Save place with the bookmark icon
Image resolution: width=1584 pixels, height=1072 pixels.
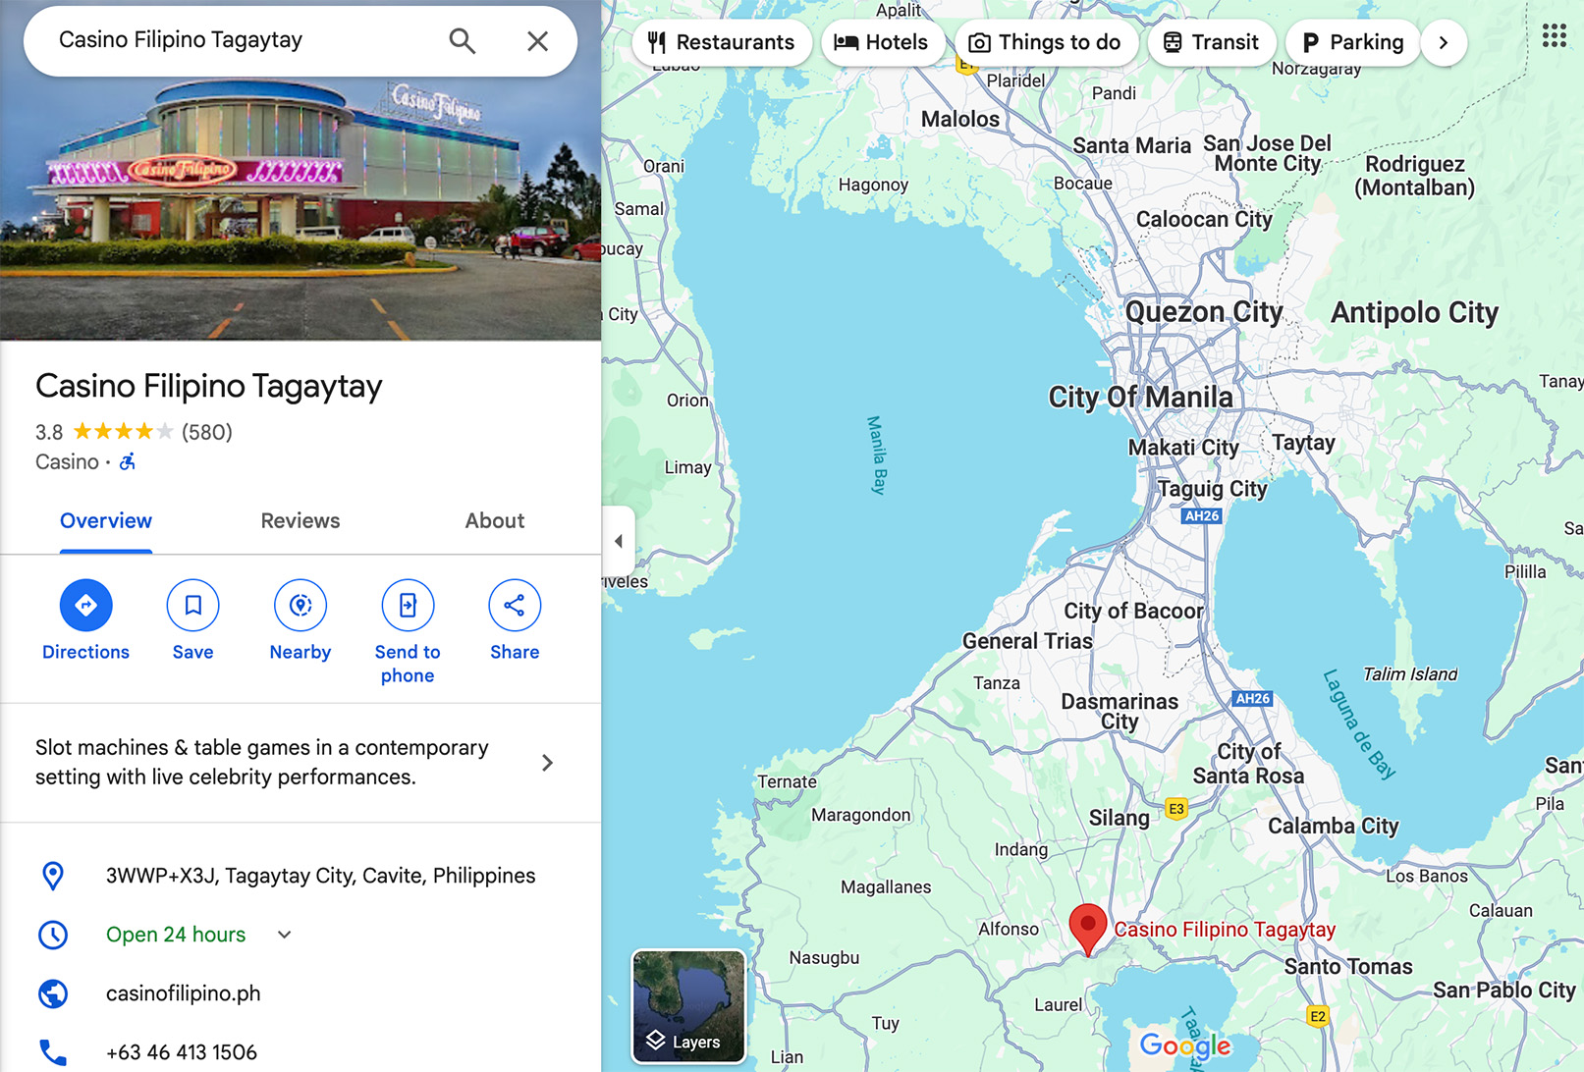tap(192, 606)
